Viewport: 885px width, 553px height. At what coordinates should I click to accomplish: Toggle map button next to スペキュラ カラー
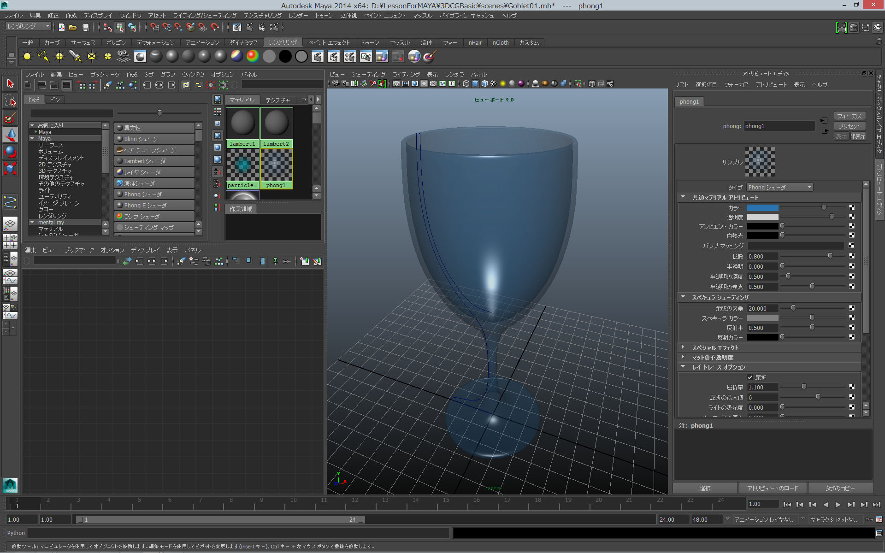pos(851,318)
